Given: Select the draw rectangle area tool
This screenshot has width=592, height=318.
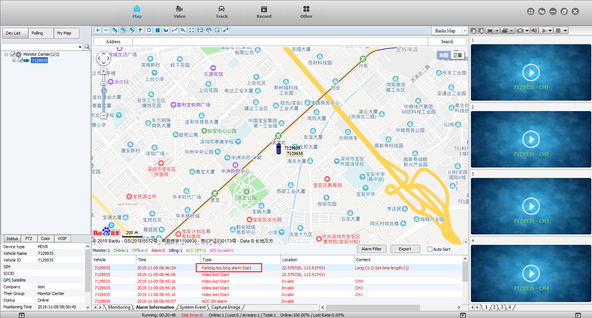Looking at the screenshot, I should (x=157, y=30).
